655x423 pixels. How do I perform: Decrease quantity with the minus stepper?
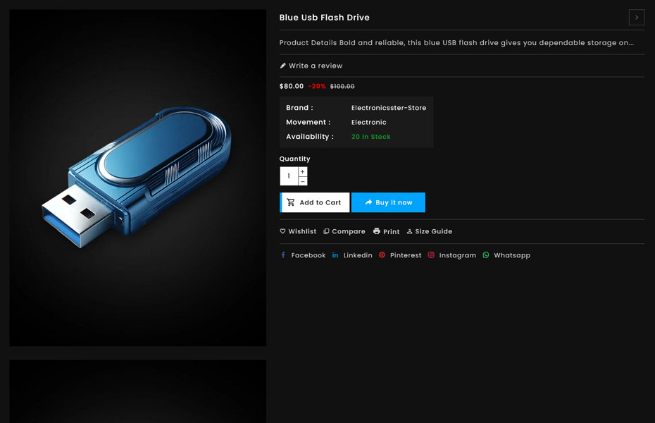tap(303, 181)
